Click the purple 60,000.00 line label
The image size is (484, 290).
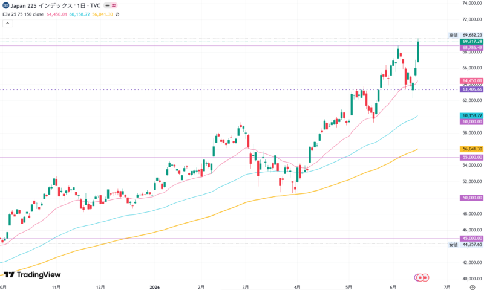pos(471,121)
